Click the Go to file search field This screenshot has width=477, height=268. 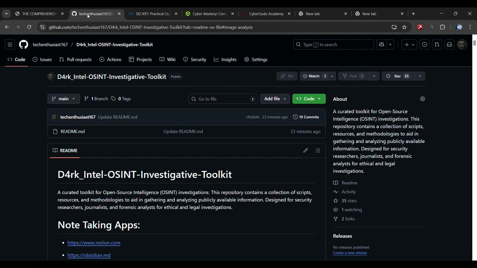coord(223,99)
